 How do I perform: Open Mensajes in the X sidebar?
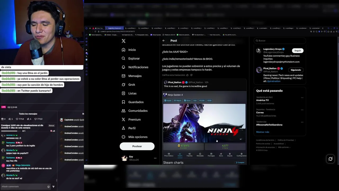(x=131, y=76)
